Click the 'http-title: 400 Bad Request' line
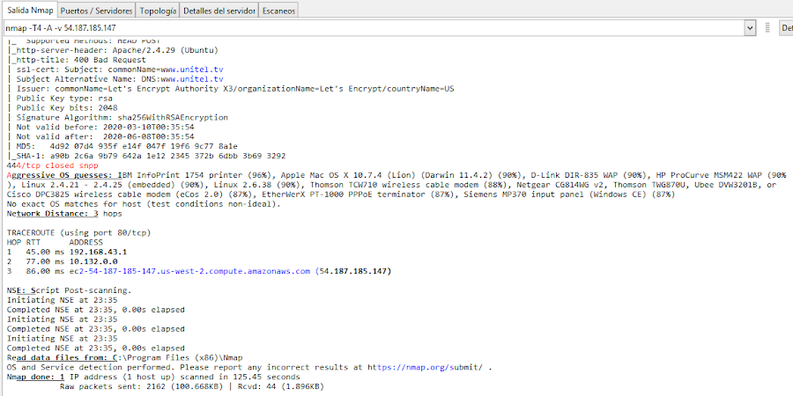 click(77, 60)
